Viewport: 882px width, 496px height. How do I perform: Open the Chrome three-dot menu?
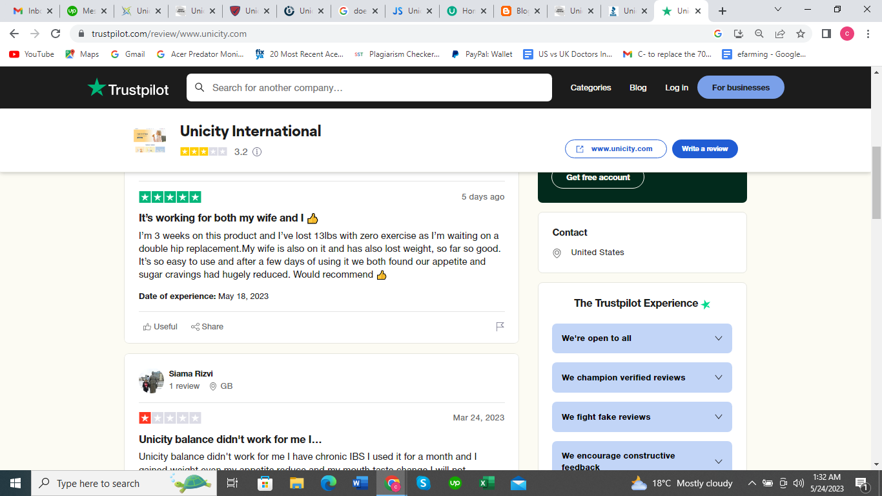[868, 34]
